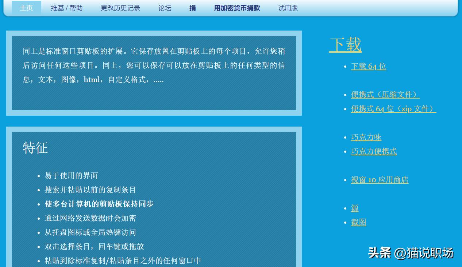Download the 64-bit version via 下载 64 位

pos(368,66)
